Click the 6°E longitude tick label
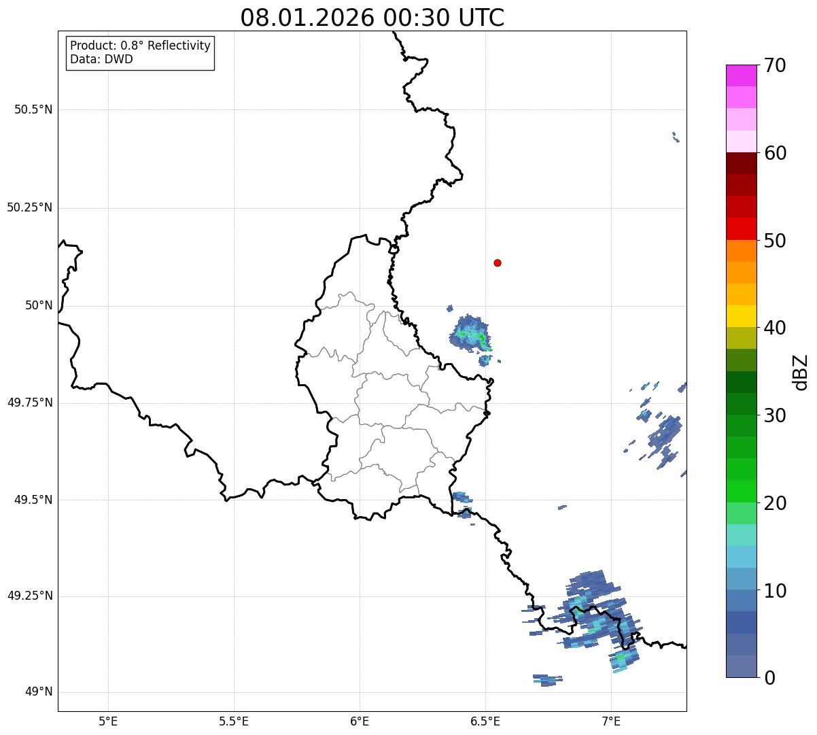817x735 pixels. 360,721
